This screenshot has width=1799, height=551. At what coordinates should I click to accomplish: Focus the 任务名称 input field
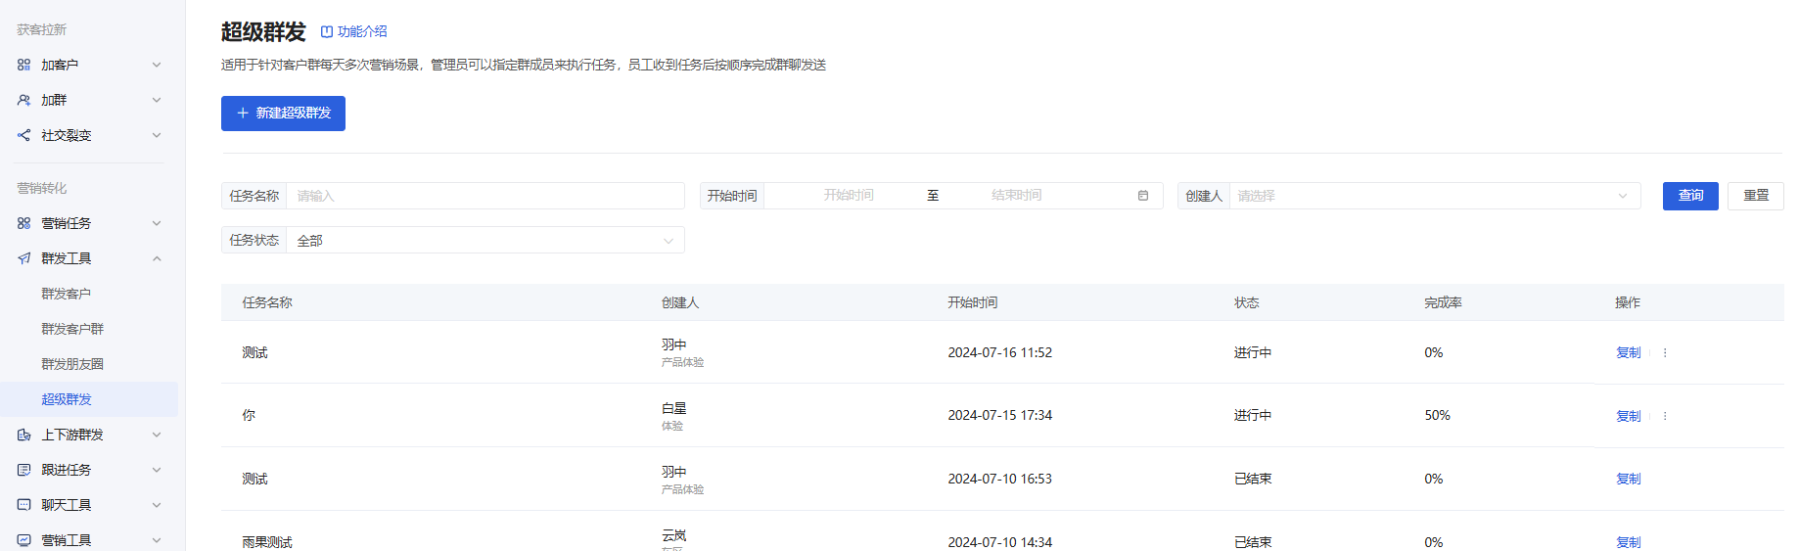pyautogui.click(x=485, y=196)
